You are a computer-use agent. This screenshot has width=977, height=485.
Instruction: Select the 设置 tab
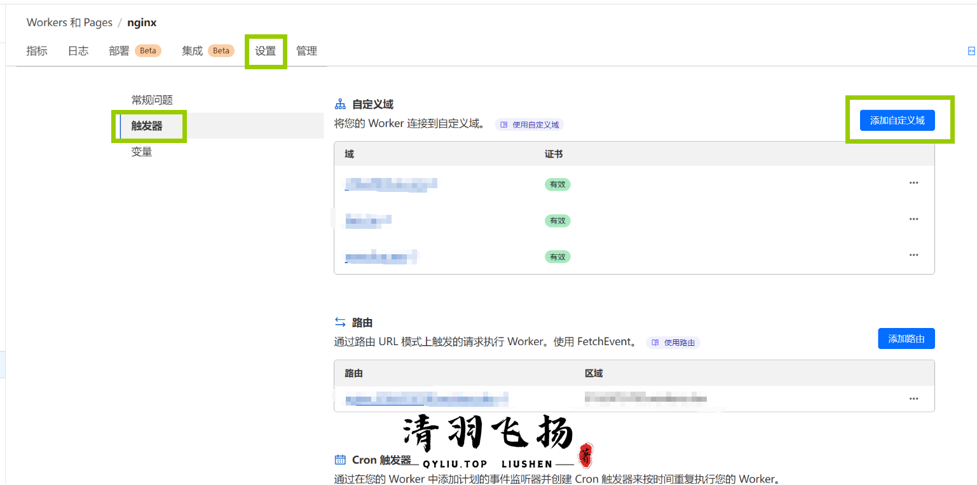click(266, 51)
